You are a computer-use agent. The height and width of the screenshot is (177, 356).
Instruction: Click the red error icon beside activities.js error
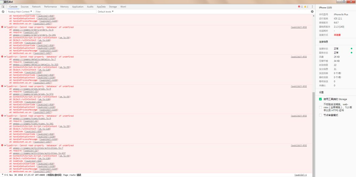(2, 145)
